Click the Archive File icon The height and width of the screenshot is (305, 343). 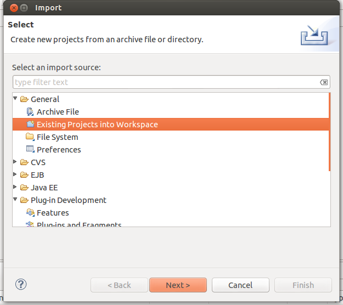click(x=30, y=112)
